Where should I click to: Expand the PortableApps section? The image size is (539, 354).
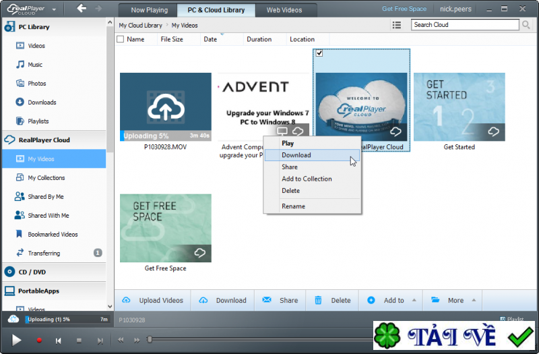tap(55, 291)
